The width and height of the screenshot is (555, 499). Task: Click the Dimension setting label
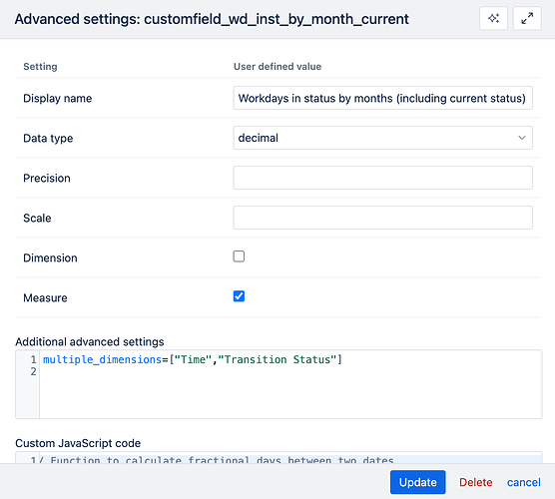coord(50,258)
